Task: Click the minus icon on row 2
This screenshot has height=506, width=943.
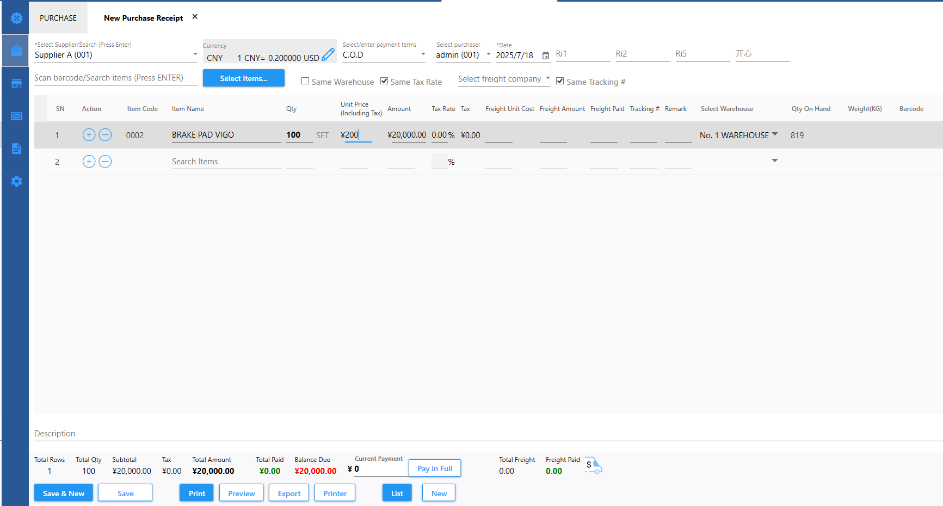Action: tap(106, 162)
